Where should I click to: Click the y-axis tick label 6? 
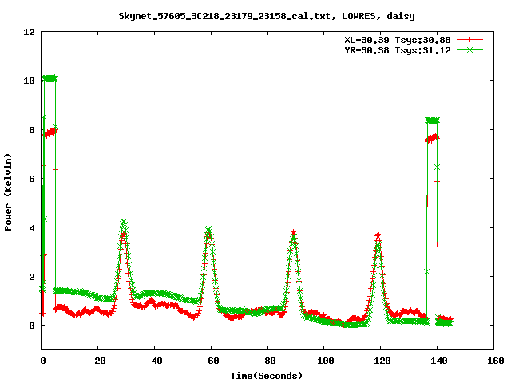point(32,179)
